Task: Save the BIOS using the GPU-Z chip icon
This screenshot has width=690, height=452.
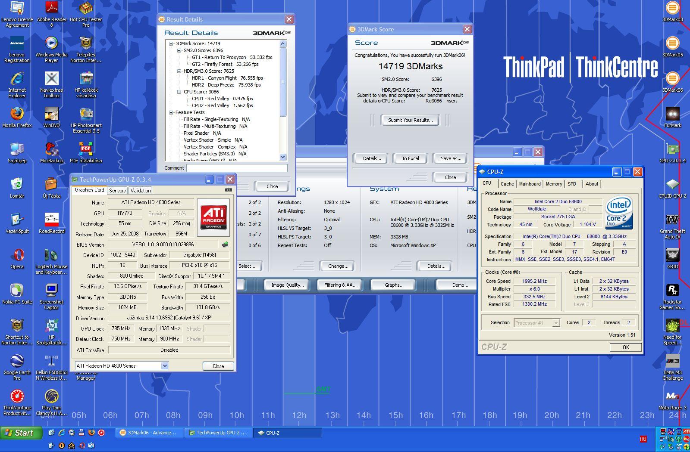Action: [x=225, y=245]
